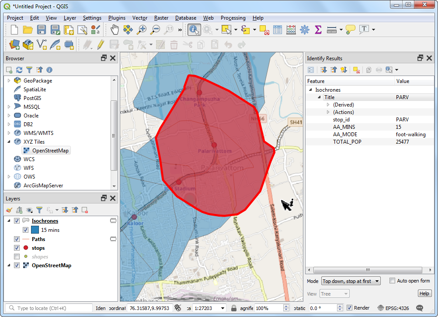Activate the Identify Features tool
The width and height of the screenshot is (438, 317).
click(194, 30)
